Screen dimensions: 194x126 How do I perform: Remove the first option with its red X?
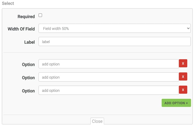(183, 64)
